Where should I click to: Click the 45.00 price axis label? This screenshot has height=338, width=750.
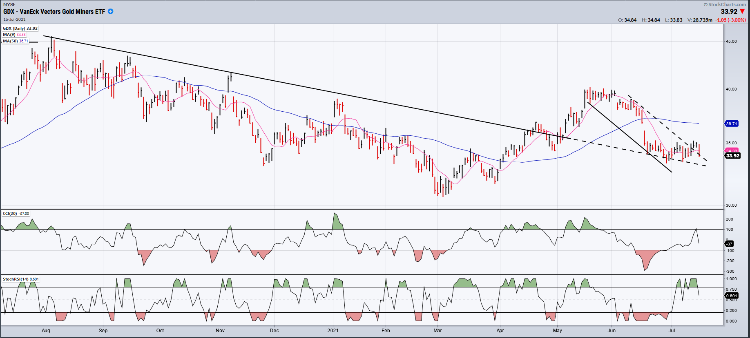tap(731, 42)
